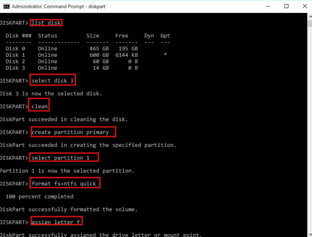Click the 'clean' command text
Image resolution: width=312 pixels, height=237 pixels.
pyautogui.click(x=40, y=106)
